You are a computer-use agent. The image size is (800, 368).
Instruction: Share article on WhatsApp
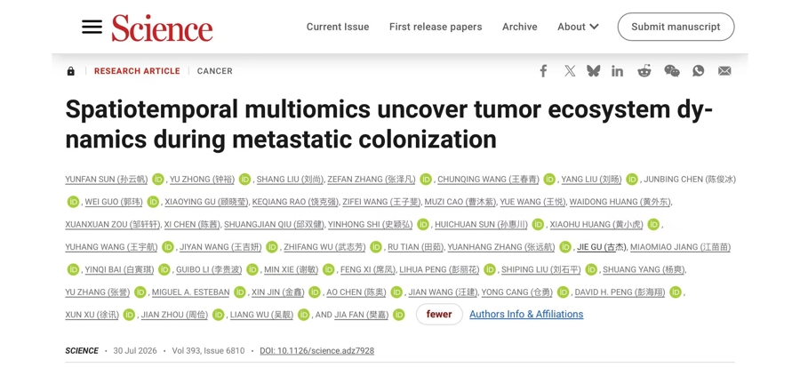coord(698,71)
